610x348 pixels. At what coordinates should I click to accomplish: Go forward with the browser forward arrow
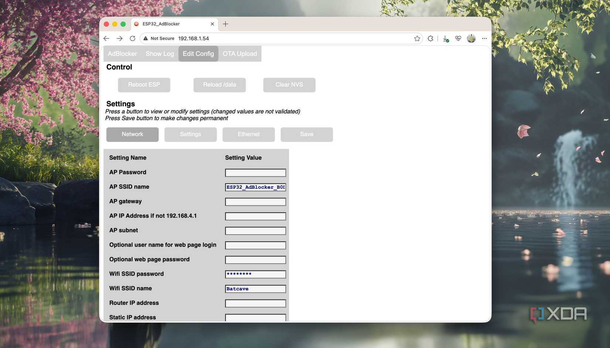[x=119, y=38]
